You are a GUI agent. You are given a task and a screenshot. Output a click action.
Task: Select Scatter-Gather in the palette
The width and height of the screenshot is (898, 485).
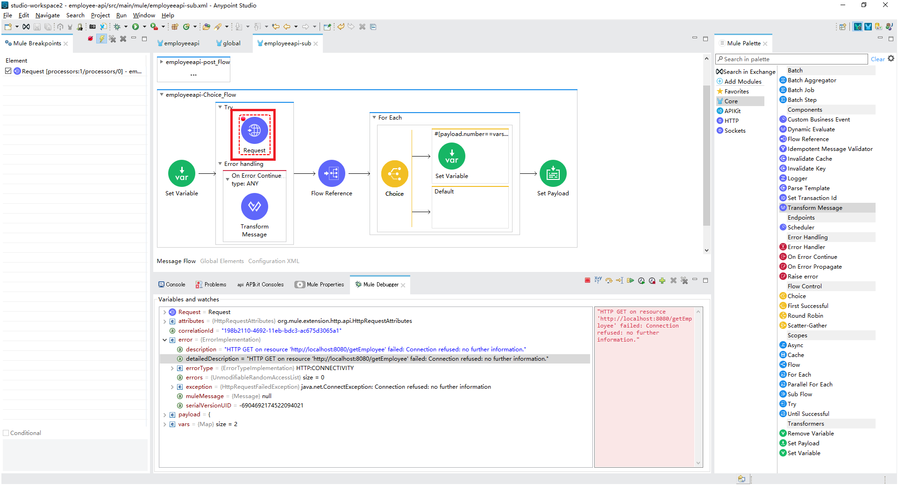click(807, 326)
